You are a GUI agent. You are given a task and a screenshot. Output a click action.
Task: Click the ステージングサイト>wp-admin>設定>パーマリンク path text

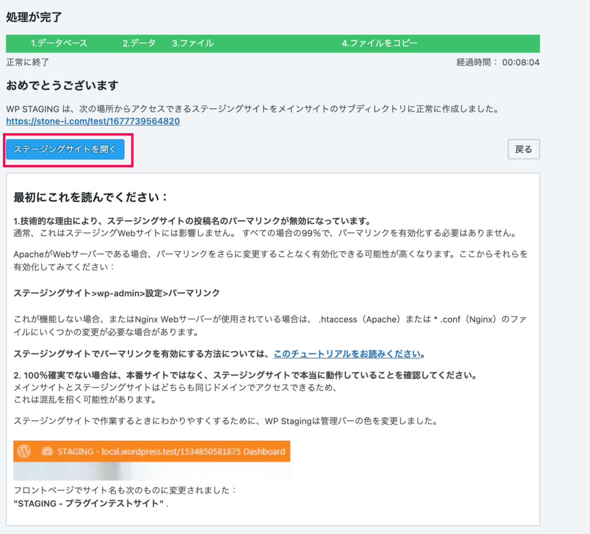116,293
